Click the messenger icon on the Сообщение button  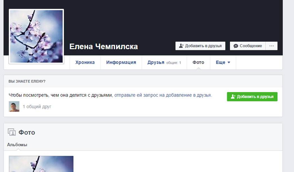point(236,46)
